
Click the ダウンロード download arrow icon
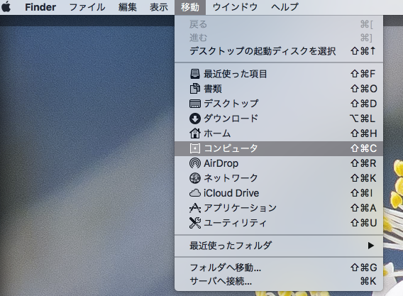[195, 119]
